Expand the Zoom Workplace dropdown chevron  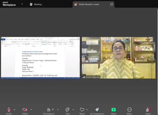[22, 4]
